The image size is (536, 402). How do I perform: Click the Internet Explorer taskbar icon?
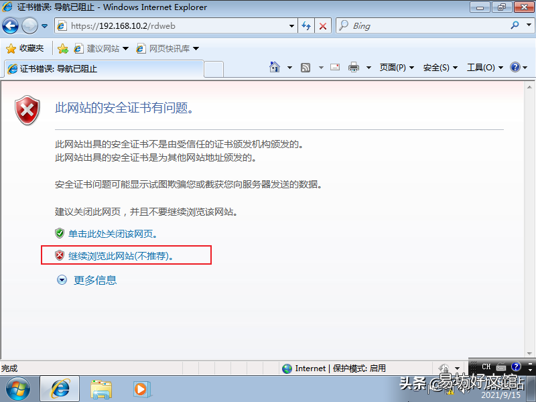pyautogui.click(x=60, y=389)
